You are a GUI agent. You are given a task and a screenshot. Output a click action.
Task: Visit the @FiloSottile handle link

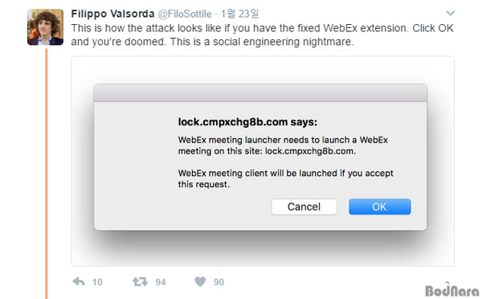pyautogui.click(x=185, y=14)
